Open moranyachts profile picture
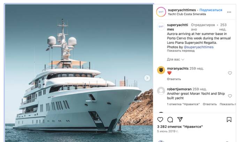Screen dimensions: 237x142 (x=161, y=70)
